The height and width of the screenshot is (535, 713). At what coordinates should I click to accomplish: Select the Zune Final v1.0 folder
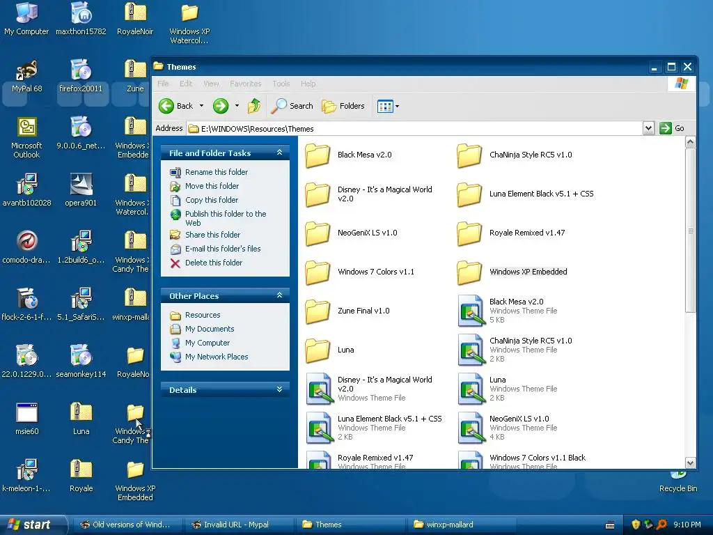(x=318, y=311)
